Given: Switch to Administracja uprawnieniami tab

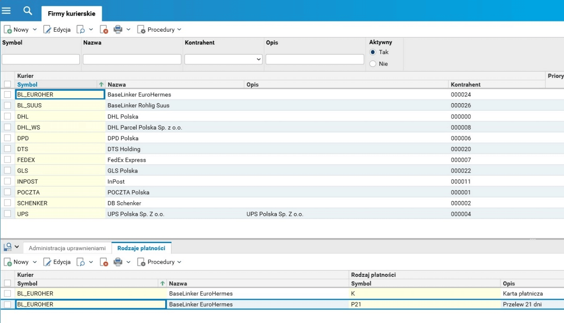Looking at the screenshot, I should coord(67,248).
